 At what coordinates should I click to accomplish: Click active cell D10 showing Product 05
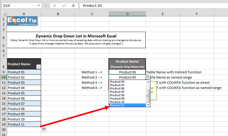[x=127, y=77]
